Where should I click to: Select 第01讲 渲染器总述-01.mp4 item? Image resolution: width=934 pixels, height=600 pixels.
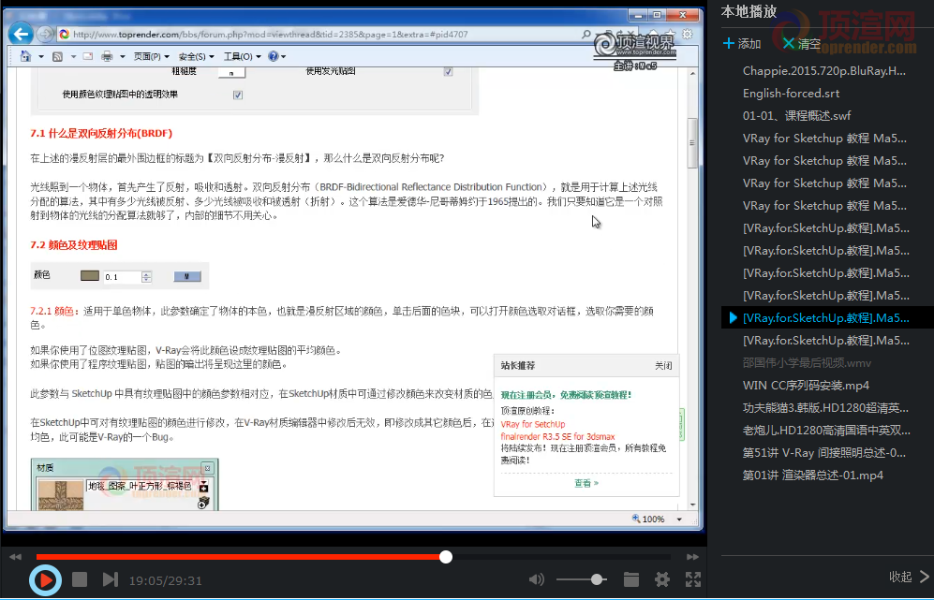click(x=812, y=476)
